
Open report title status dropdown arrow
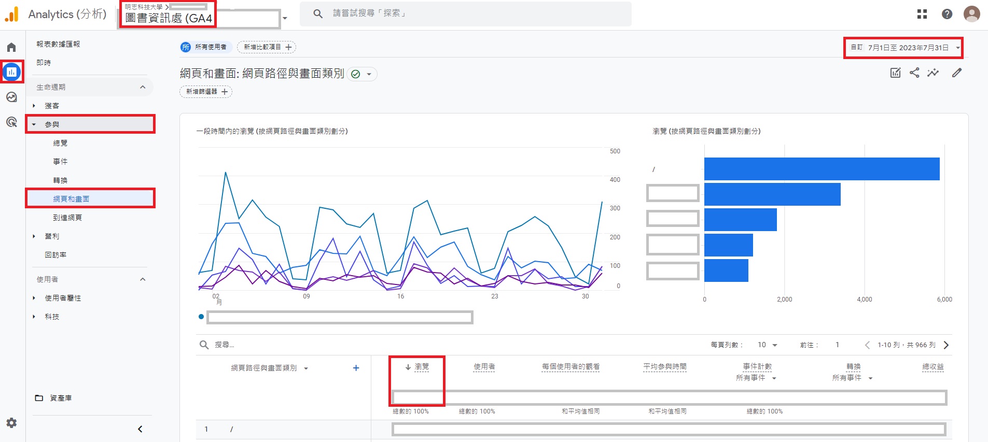[369, 74]
